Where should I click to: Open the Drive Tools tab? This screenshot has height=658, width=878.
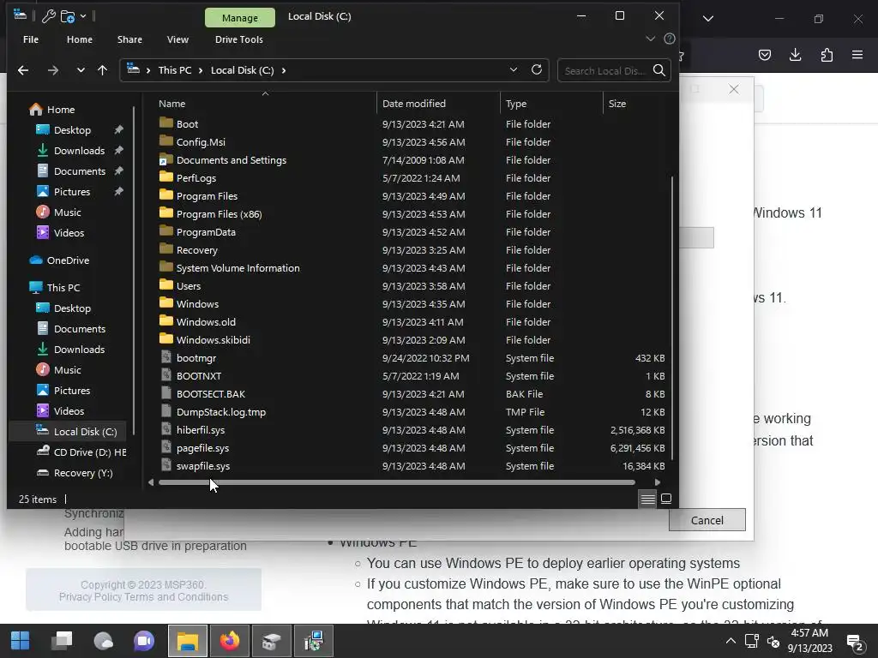(x=239, y=39)
